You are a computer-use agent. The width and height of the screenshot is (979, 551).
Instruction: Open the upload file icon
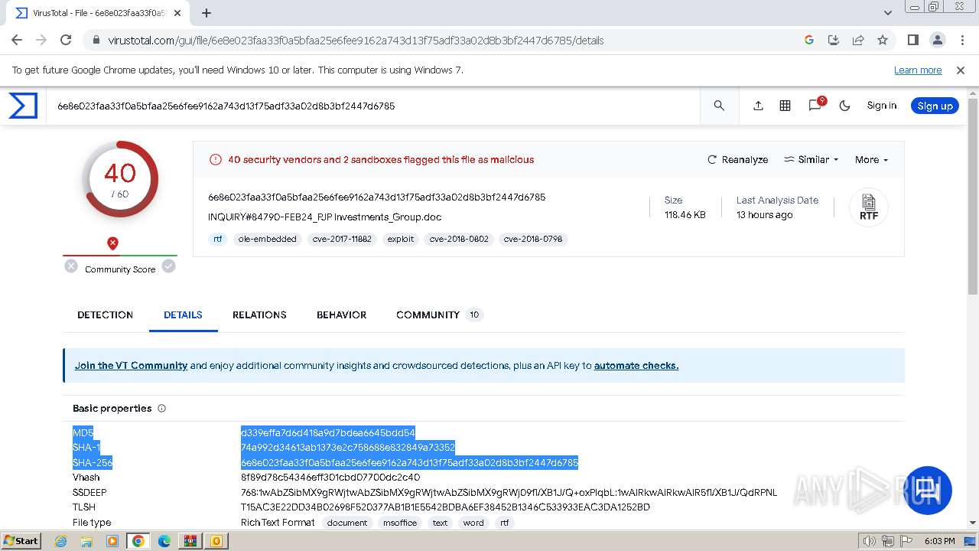pos(758,106)
